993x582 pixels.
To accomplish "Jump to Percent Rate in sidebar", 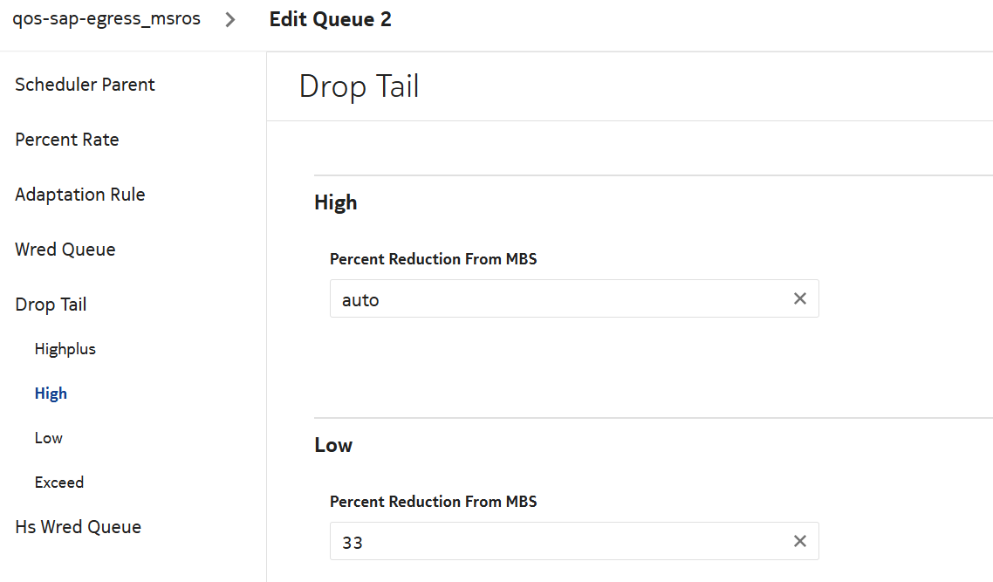I will [x=67, y=140].
